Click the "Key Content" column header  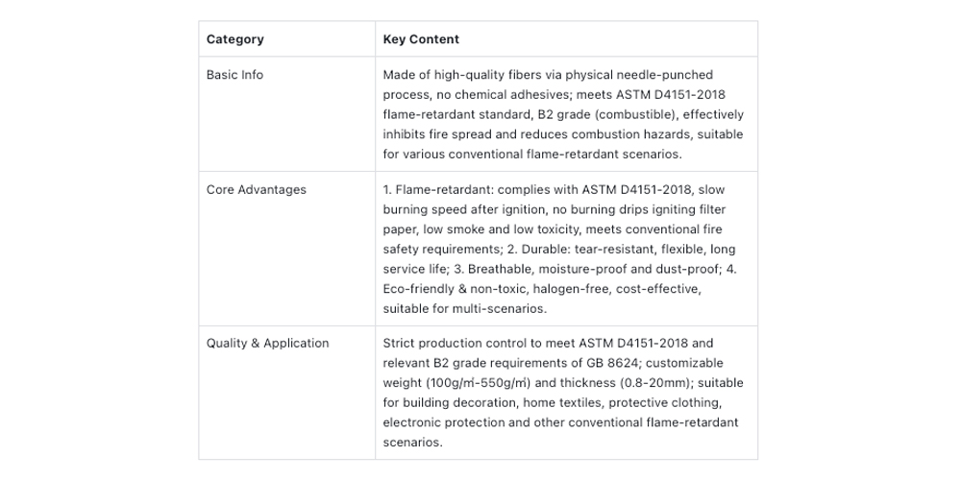point(421,39)
